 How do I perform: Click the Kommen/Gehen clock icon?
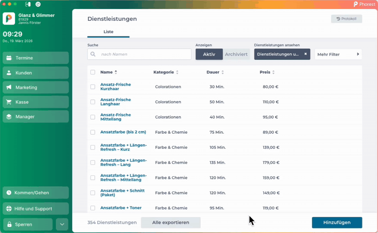click(9, 193)
